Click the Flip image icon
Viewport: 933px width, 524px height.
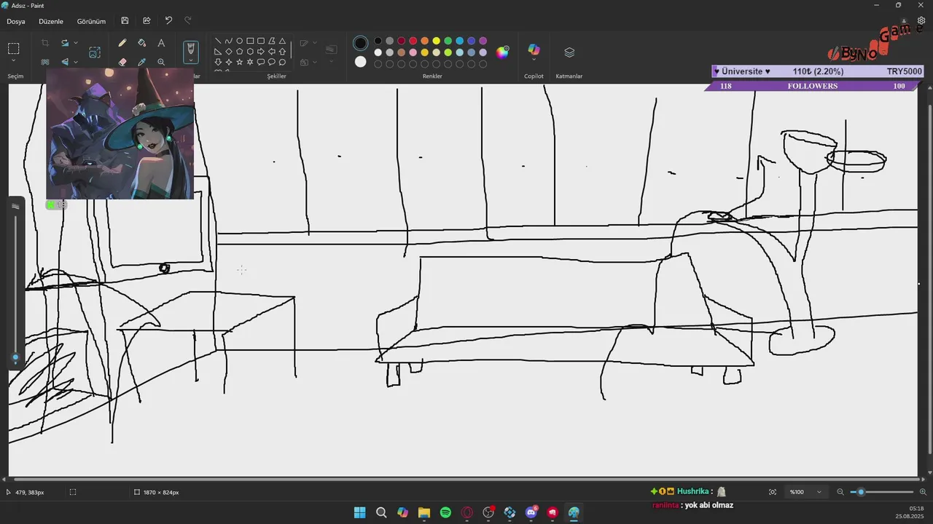(x=65, y=62)
